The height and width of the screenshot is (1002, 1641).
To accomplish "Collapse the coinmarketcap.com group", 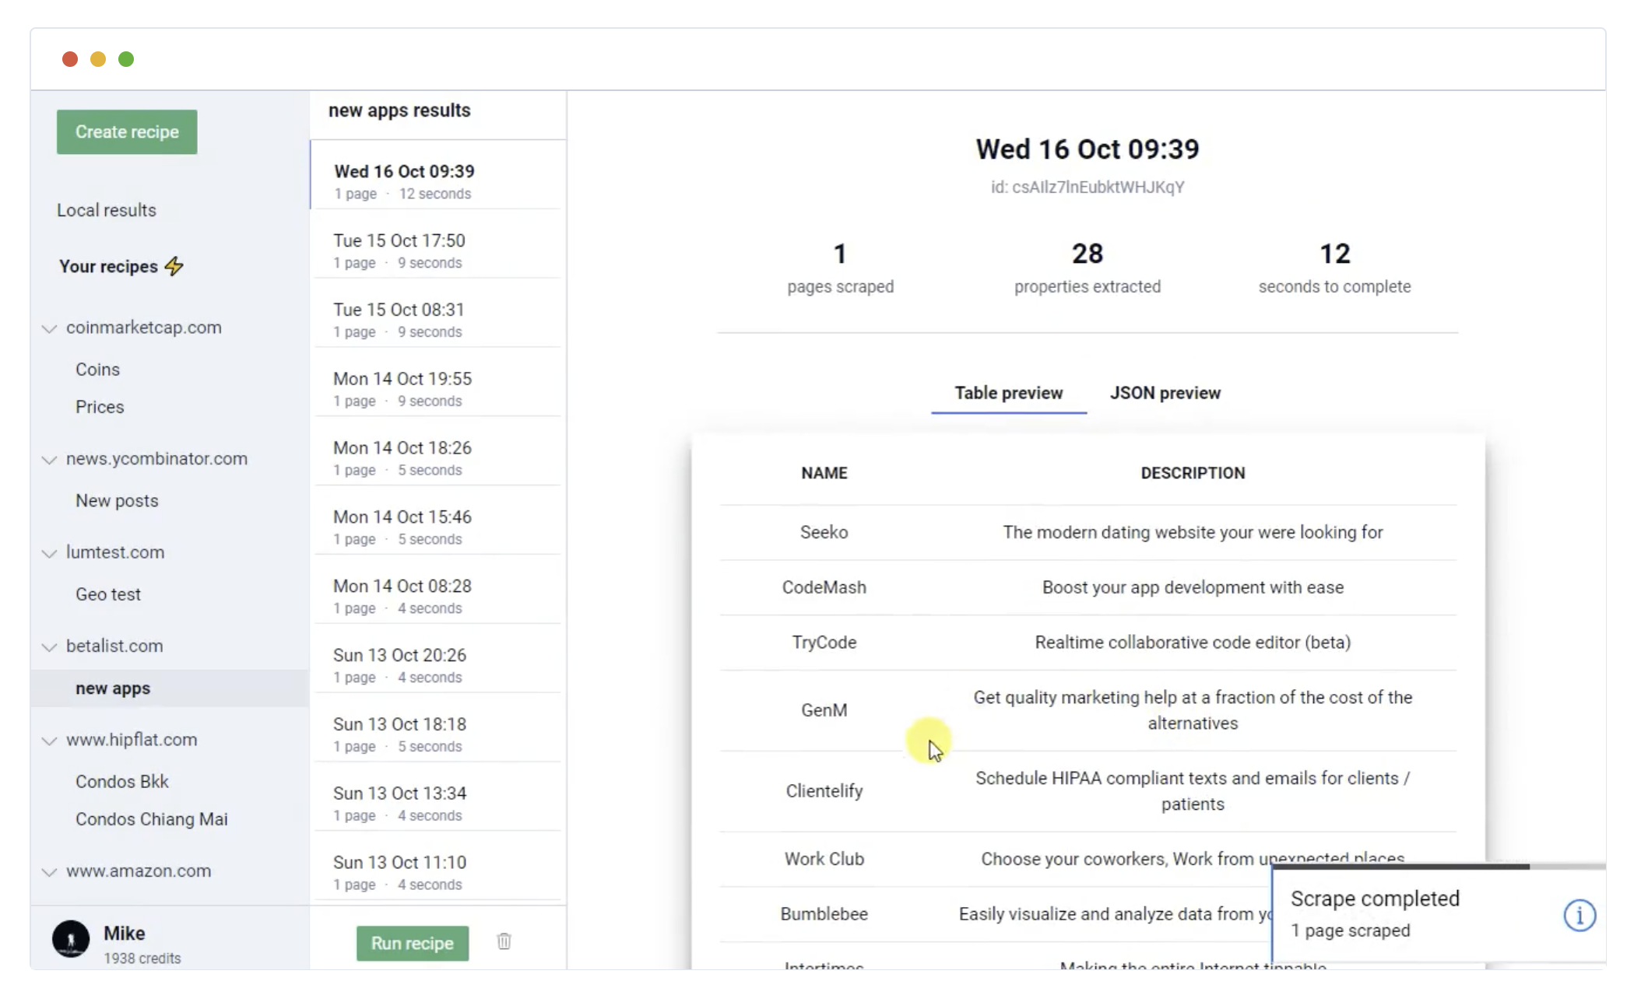I will coord(49,328).
